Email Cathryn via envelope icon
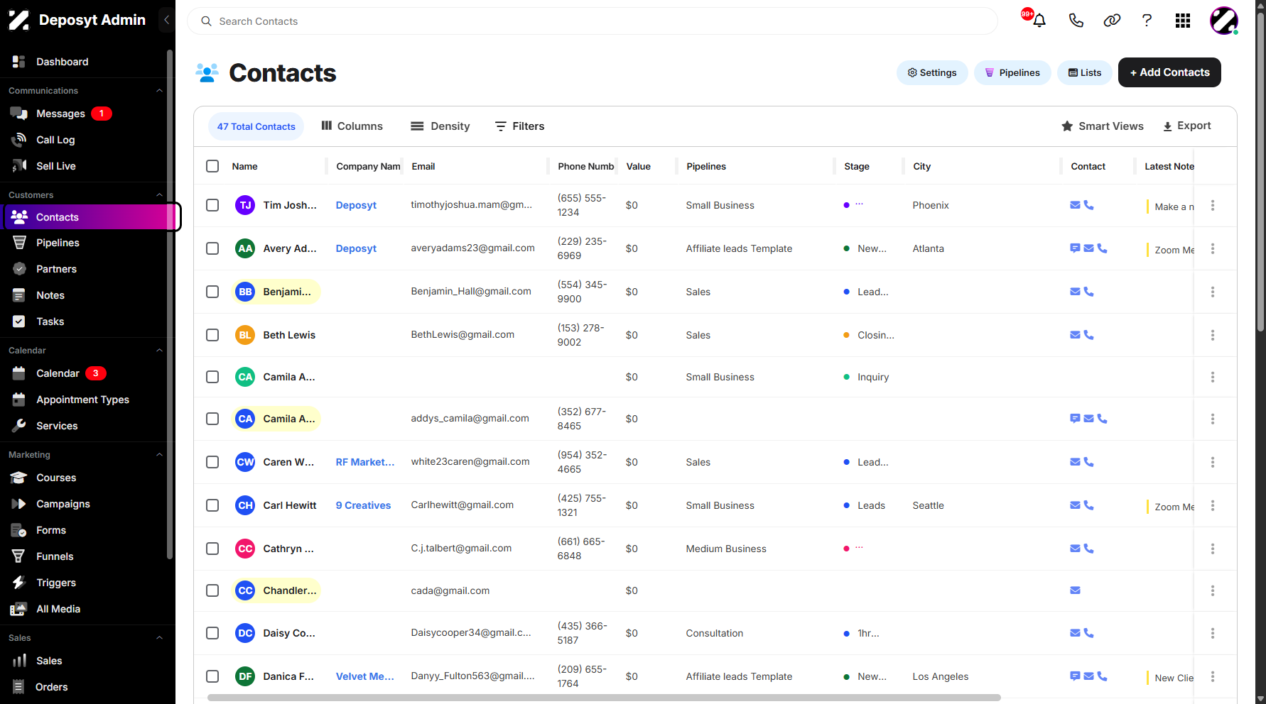This screenshot has width=1266, height=704. click(x=1075, y=549)
